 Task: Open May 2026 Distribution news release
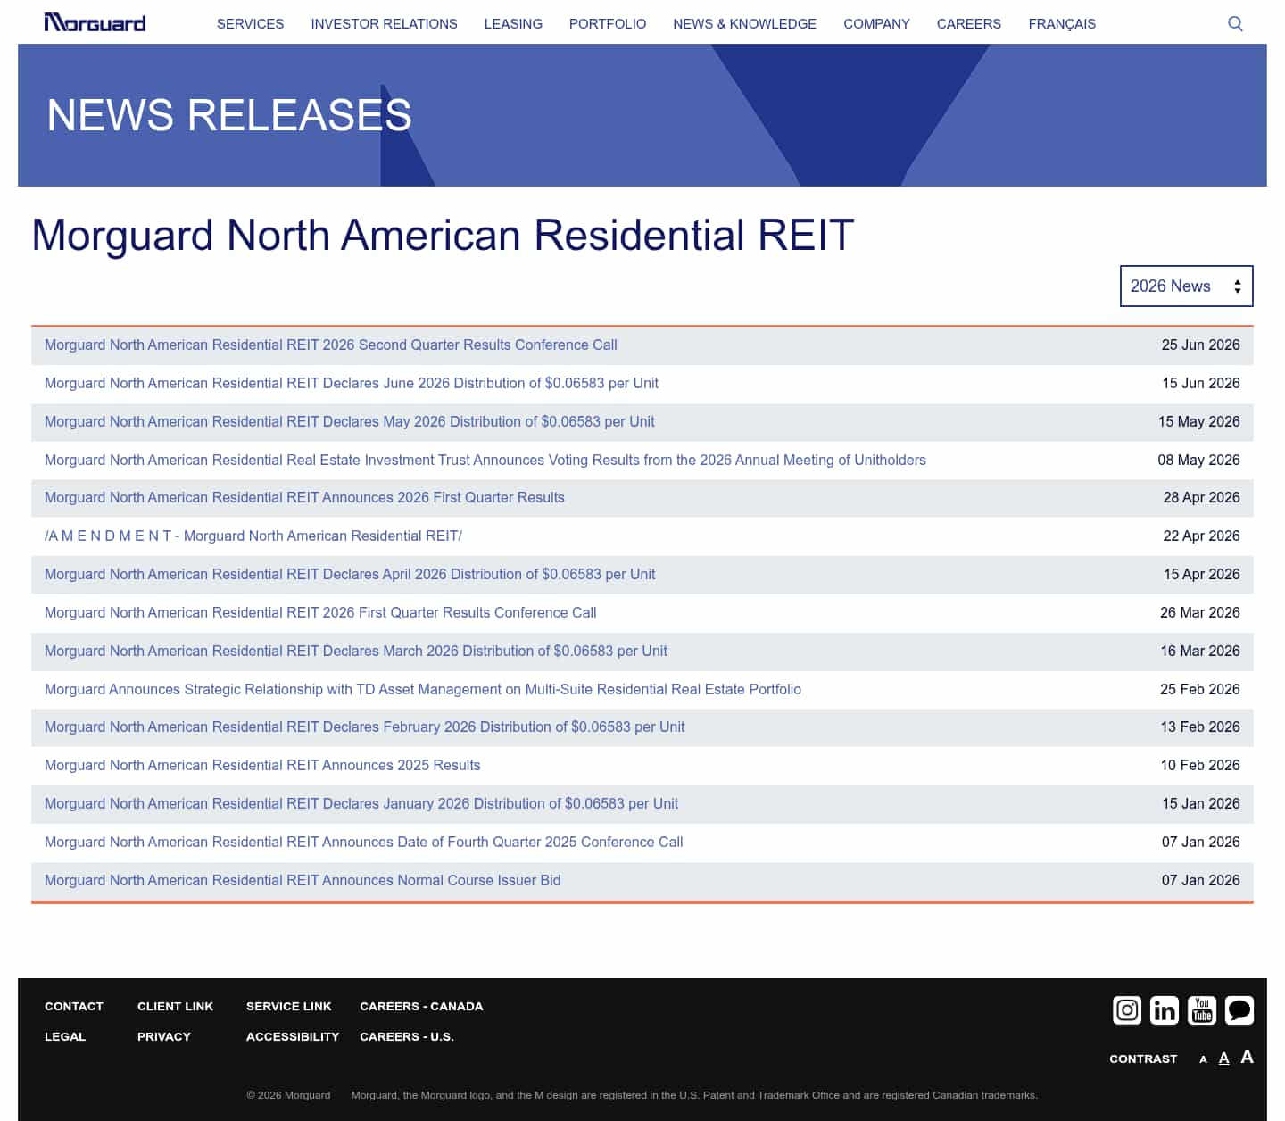click(x=350, y=421)
